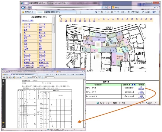Expand the 100% zoom level dropdown in the status bar

155,103
